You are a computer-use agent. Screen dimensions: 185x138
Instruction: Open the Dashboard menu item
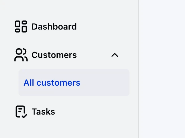tap(54, 26)
